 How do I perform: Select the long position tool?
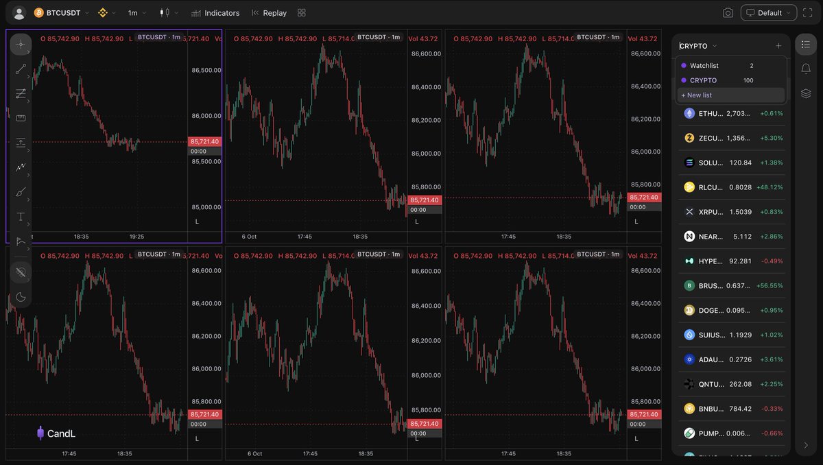point(21,143)
